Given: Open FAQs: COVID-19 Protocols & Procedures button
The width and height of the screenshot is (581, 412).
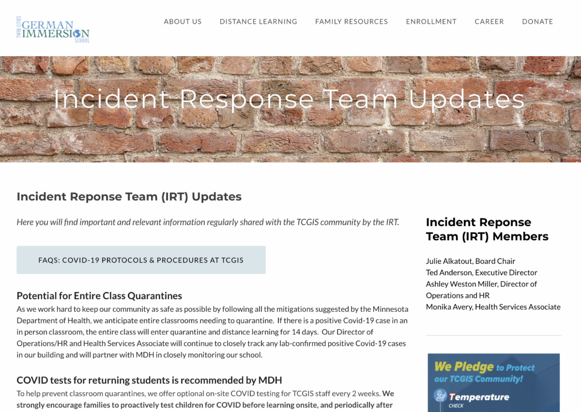Looking at the screenshot, I should 141,260.
